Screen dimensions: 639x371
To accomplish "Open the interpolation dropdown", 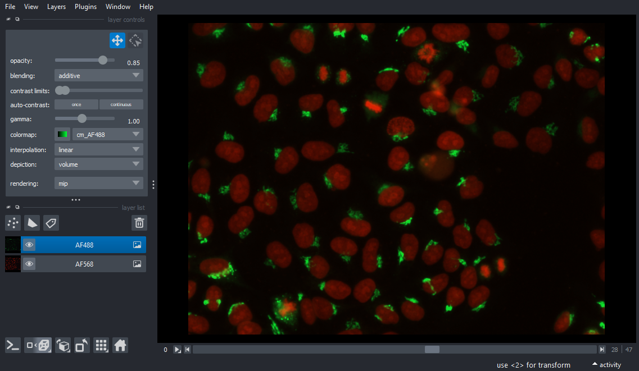I will pos(98,150).
